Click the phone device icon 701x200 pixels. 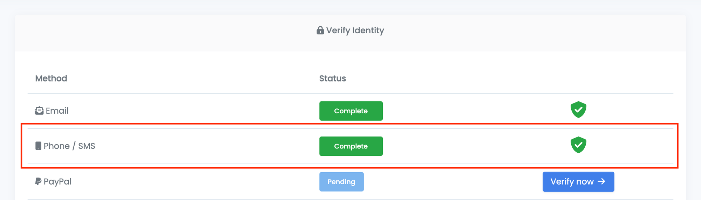38,146
